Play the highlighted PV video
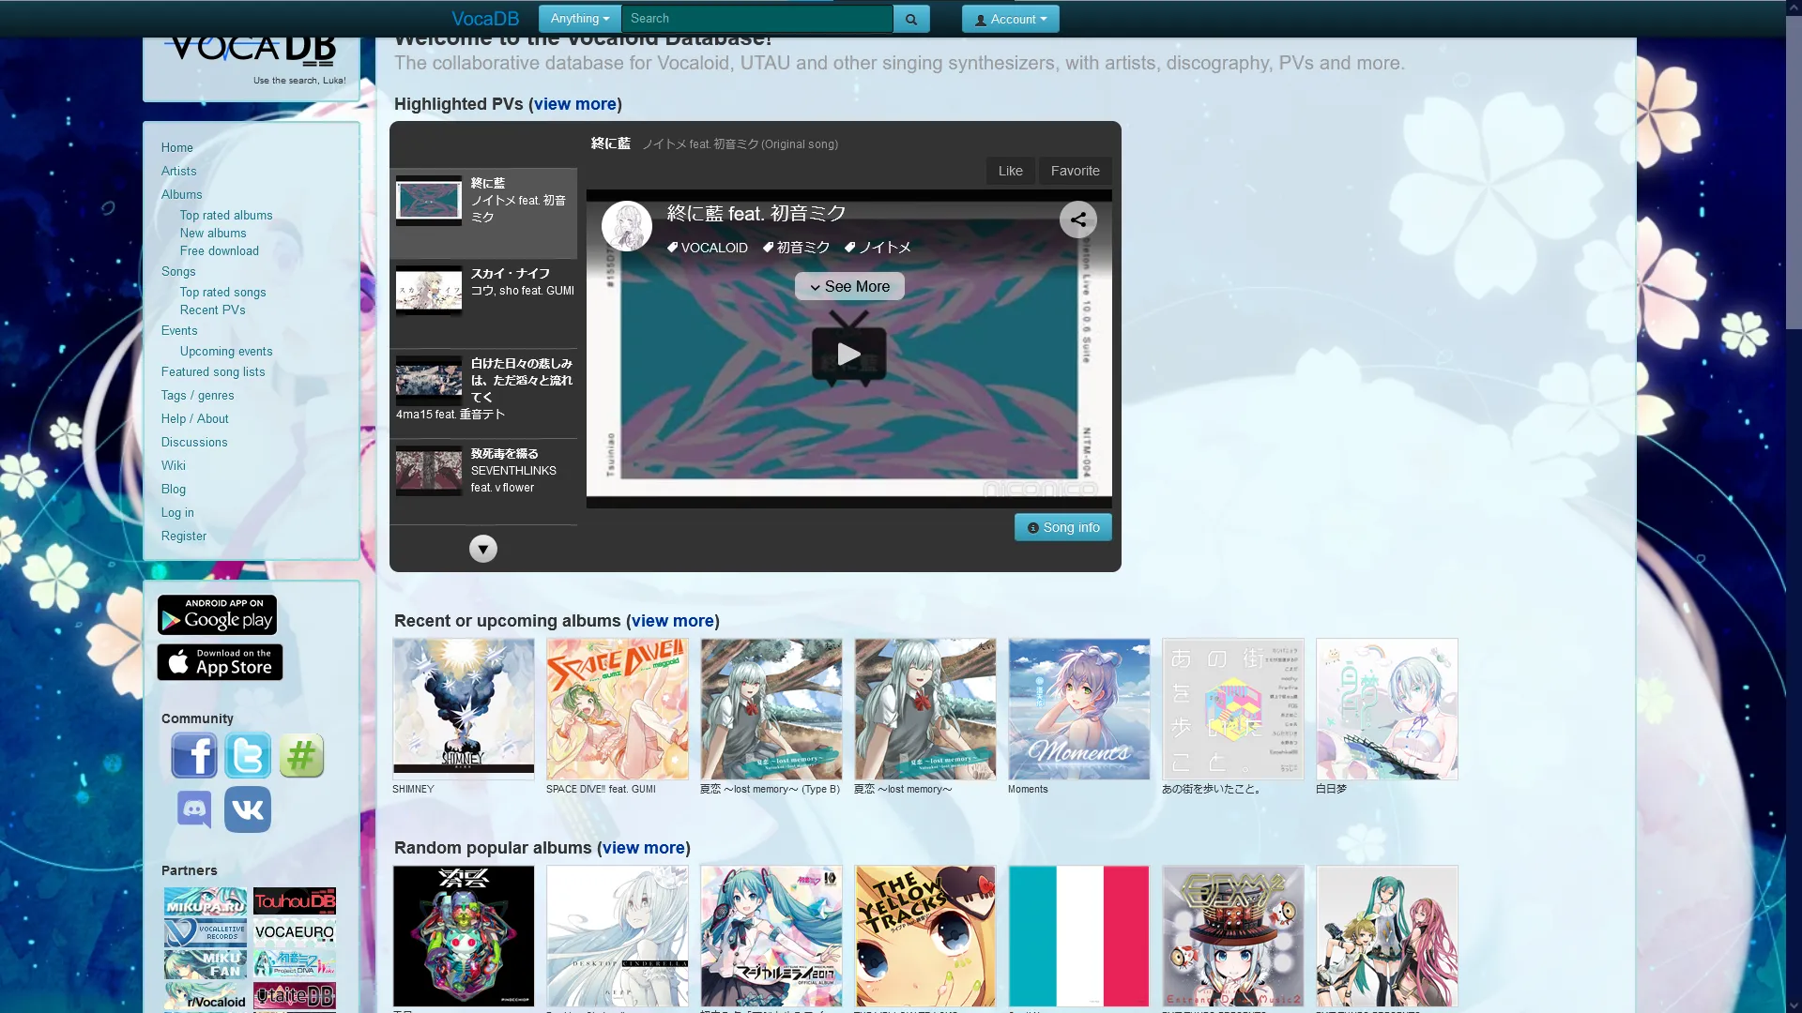Viewport: 1802px width, 1013px height. (848, 354)
